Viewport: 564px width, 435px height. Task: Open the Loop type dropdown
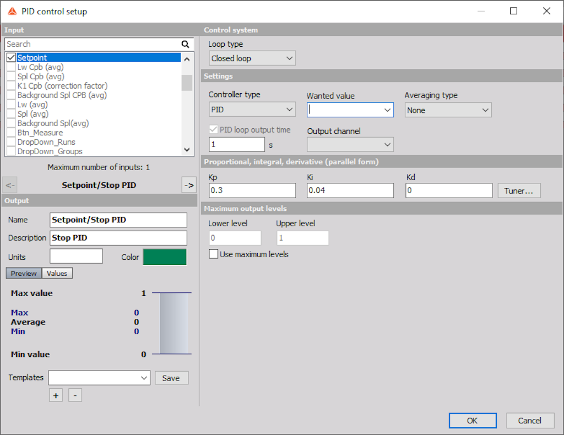pos(252,58)
